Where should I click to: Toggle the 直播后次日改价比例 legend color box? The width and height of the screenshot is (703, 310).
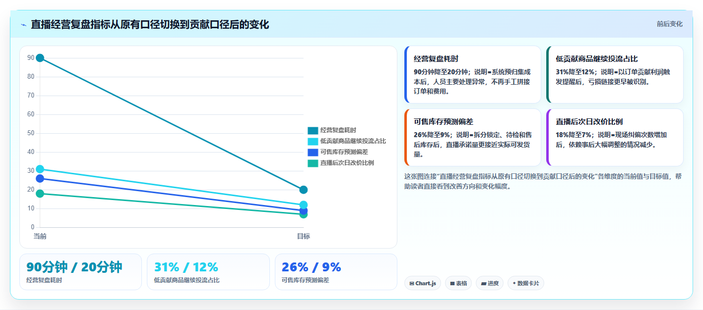[313, 163]
